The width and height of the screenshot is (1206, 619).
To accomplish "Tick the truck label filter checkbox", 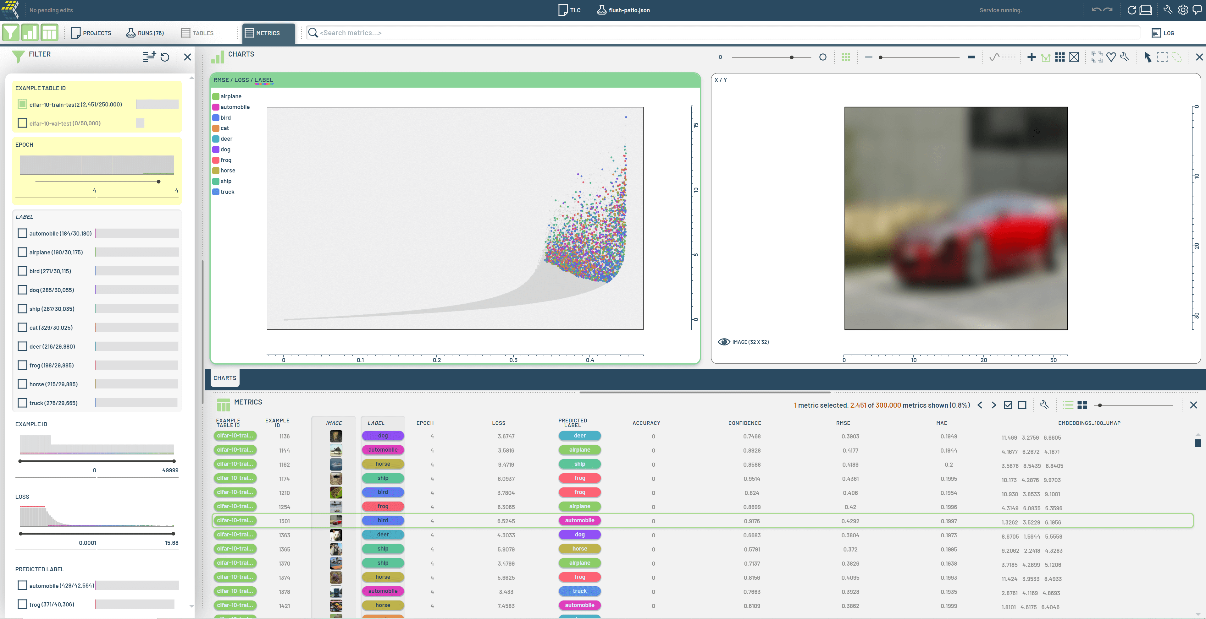I will click(22, 403).
